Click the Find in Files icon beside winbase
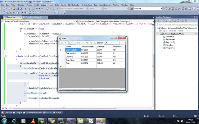199x124 pixels. (132, 9)
